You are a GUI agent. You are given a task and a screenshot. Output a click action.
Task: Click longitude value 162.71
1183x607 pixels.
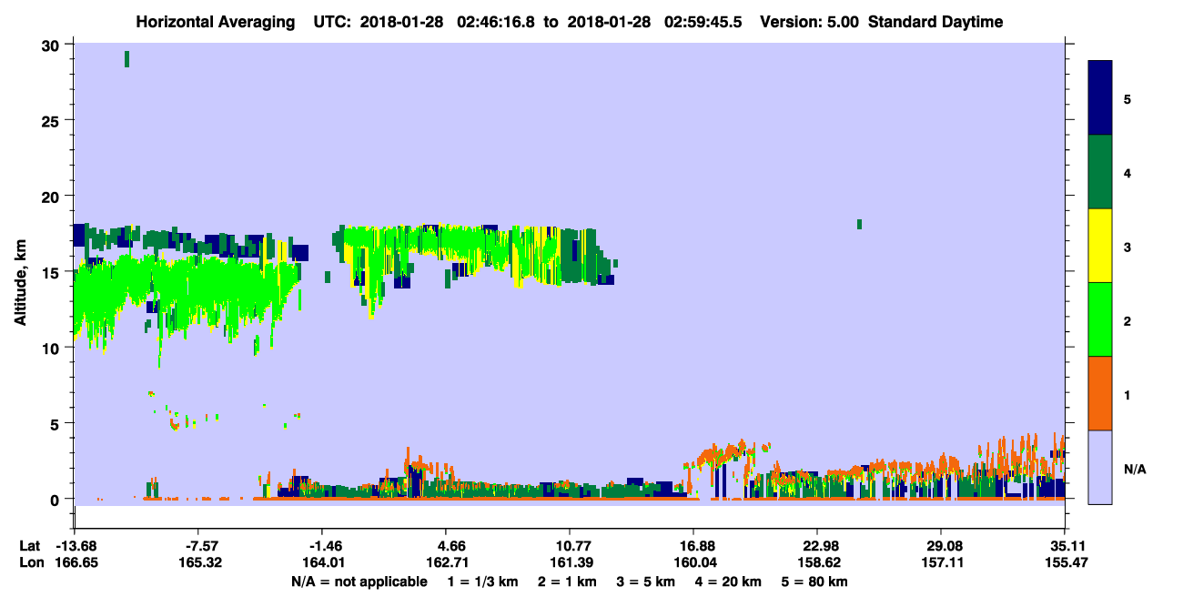(x=447, y=562)
